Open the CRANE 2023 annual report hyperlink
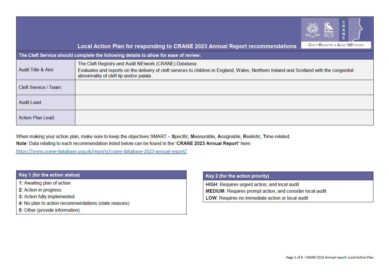This screenshot has width=389, height=275. point(101,151)
